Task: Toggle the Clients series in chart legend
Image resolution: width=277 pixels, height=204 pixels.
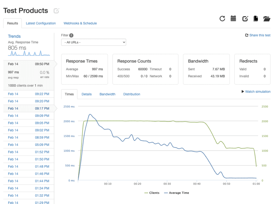Action: (152, 193)
